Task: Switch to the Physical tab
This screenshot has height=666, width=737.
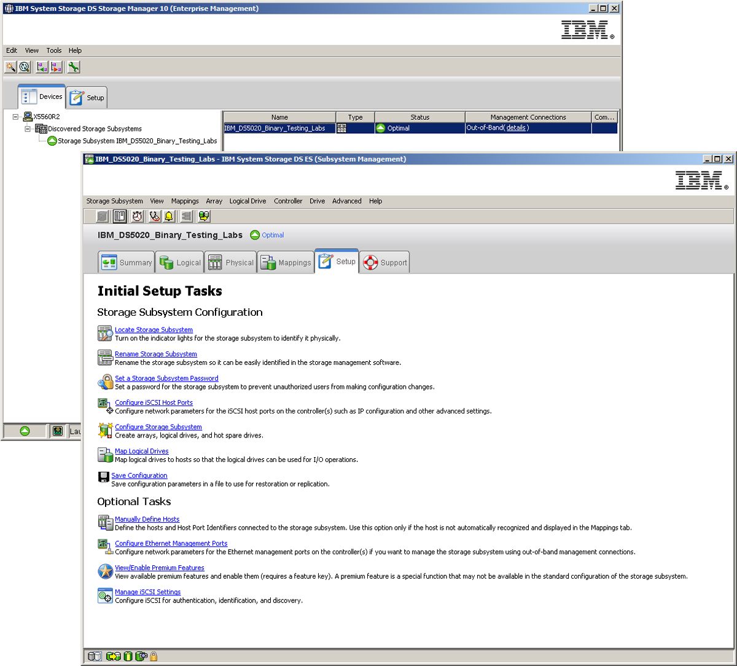Action: tap(230, 262)
